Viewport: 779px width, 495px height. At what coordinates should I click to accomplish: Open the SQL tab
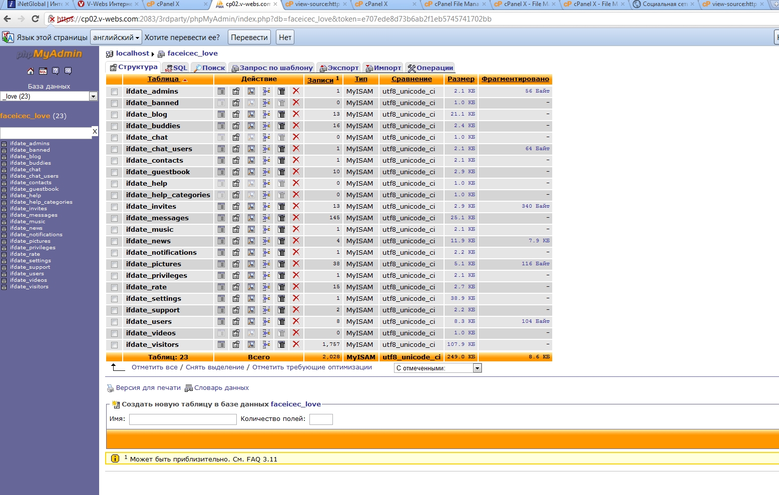(176, 68)
